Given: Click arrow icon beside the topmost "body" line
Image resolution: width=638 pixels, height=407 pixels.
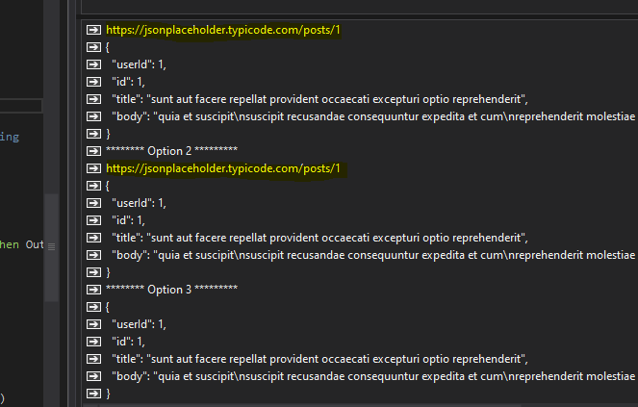Looking at the screenshot, I should tap(93, 116).
